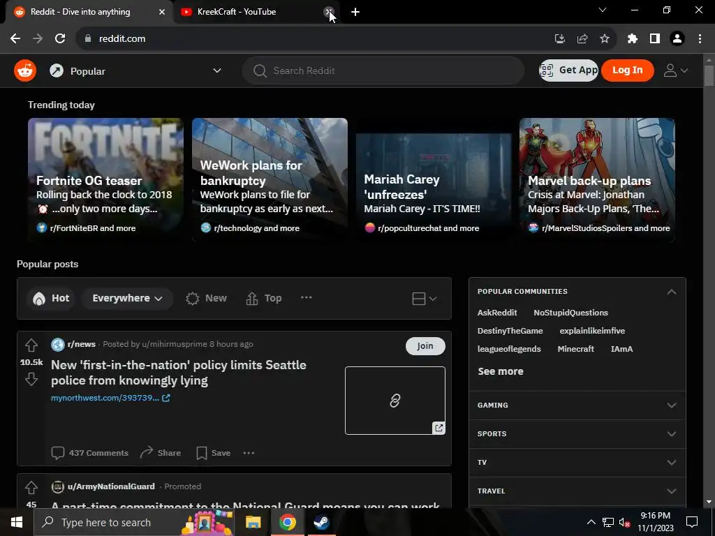Change the post layout view dropdown
Screen dimensions: 715x536
425,299
